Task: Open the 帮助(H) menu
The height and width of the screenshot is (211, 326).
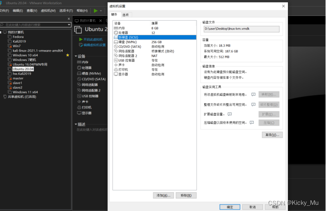Action: (x=82, y=11)
